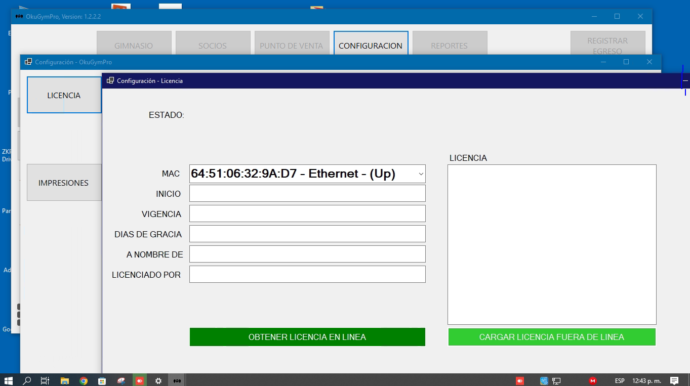Image resolution: width=690 pixels, height=386 pixels.
Task: Open Google Chrome from the taskbar
Action: 84,380
